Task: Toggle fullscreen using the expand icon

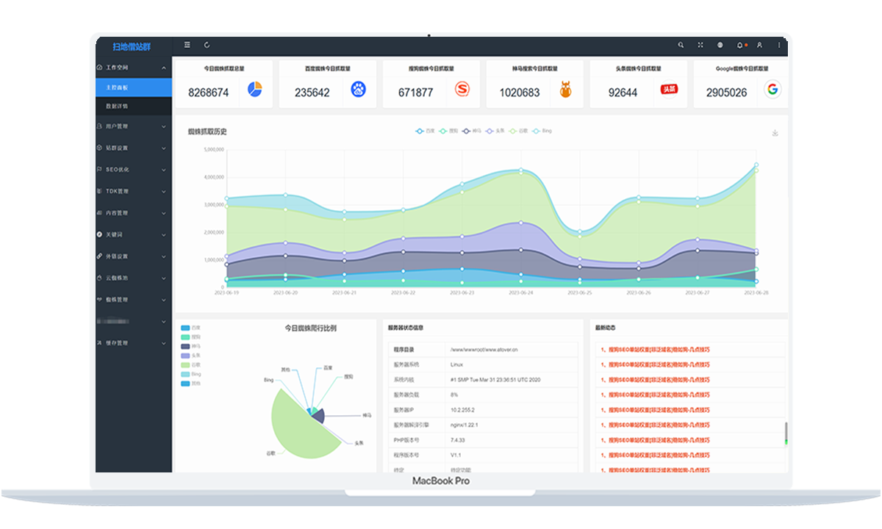Action: point(700,45)
